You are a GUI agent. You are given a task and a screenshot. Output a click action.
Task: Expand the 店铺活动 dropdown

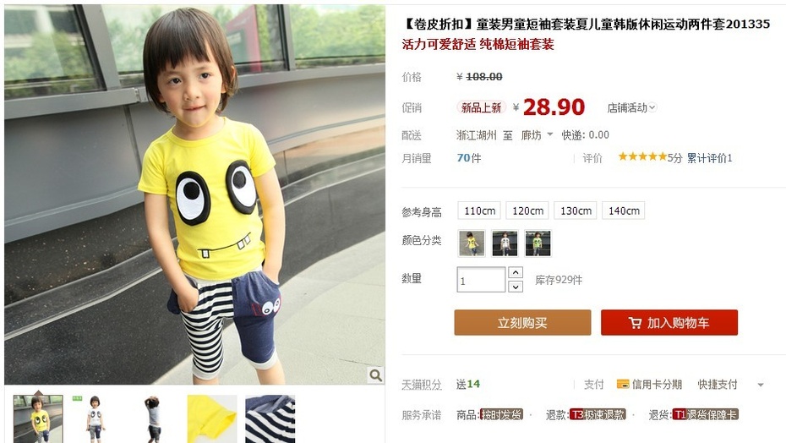pyautogui.click(x=631, y=107)
